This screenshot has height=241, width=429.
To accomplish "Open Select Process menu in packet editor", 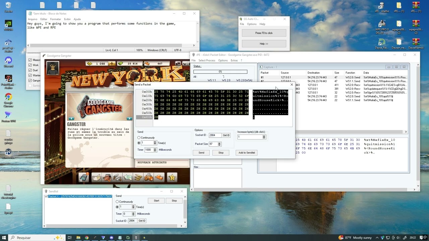I will click(206, 61).
